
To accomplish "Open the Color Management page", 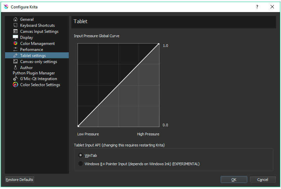I will (x=37, y=44).
